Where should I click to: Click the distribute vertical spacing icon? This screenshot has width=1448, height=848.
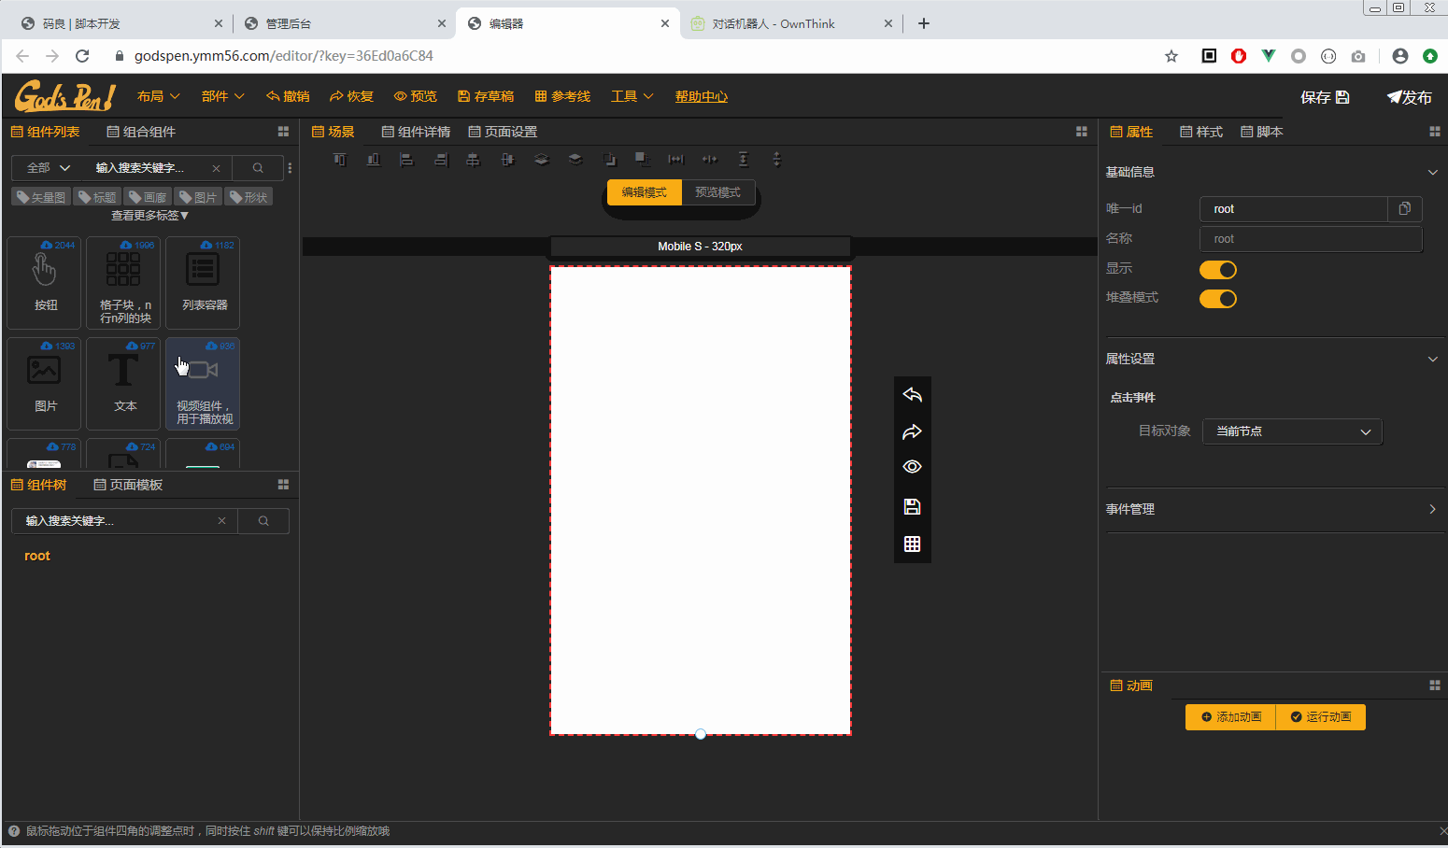[x=744, y=160]
